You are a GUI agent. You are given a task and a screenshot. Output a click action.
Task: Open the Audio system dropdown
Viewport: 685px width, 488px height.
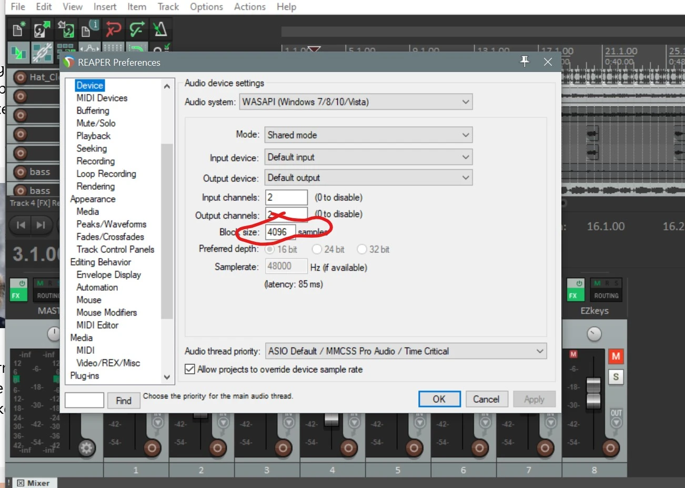click(x=356, y=102)
